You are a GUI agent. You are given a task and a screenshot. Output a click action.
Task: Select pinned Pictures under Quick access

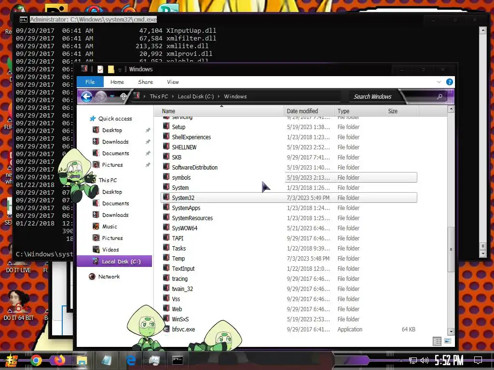pos(112,165)
